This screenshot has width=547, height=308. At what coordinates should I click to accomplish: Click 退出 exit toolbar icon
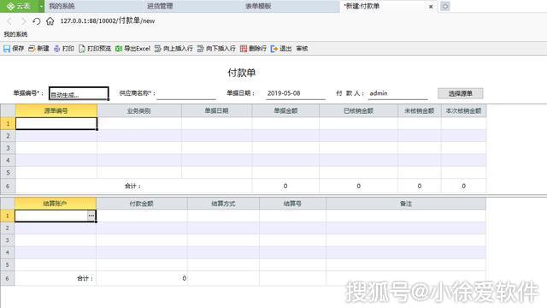point(274,49)
